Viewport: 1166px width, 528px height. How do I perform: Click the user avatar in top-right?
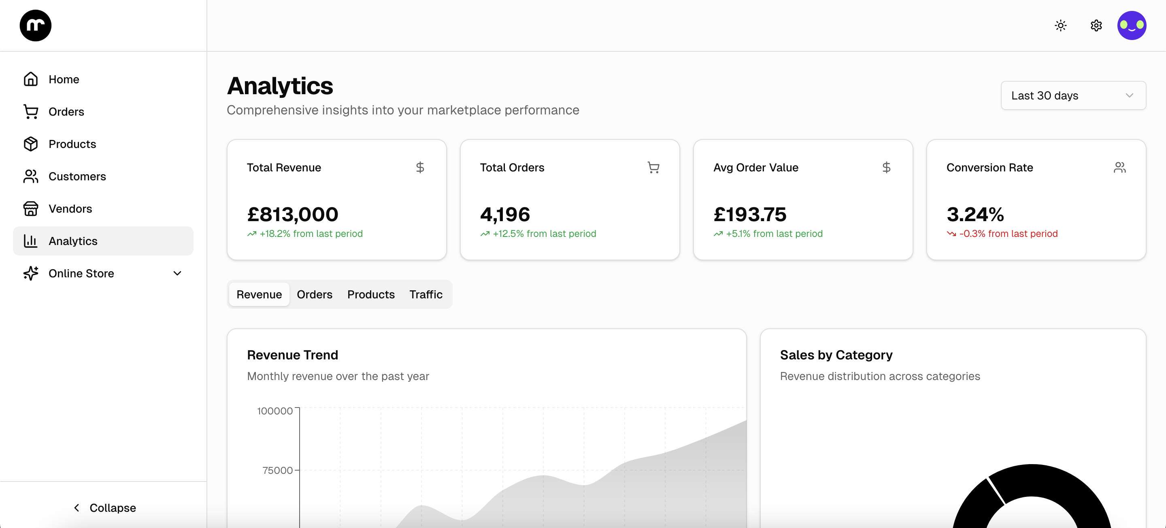1132,25
